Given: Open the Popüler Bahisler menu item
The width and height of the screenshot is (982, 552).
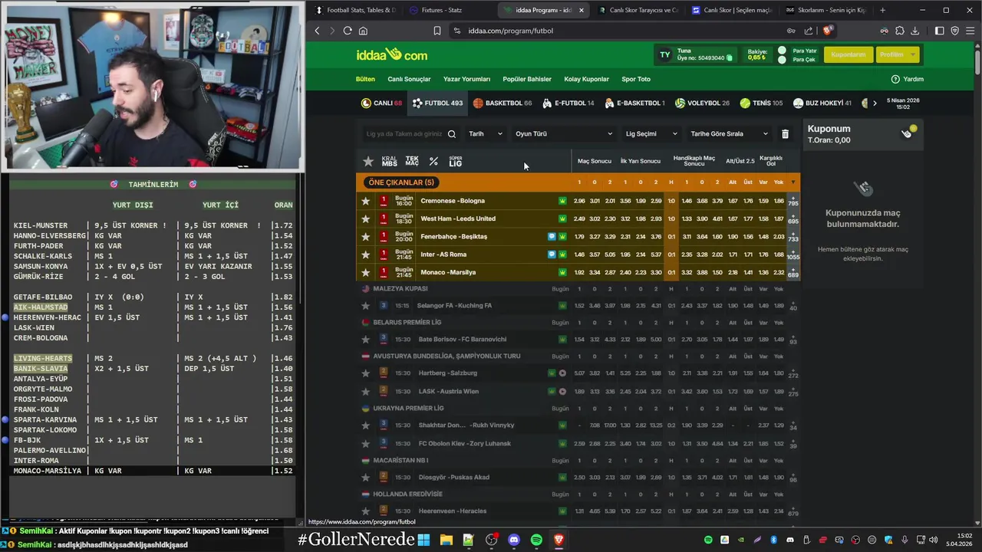Looking at the screenshot, I should [x=527, y=79].
